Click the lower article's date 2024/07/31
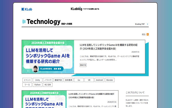 point(112,102)
